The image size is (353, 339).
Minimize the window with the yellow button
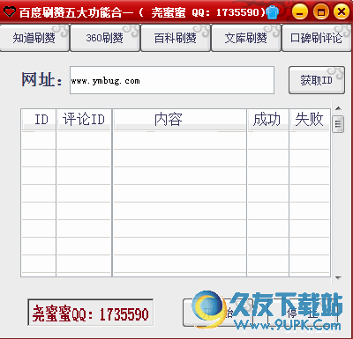(x=299, y=12)
